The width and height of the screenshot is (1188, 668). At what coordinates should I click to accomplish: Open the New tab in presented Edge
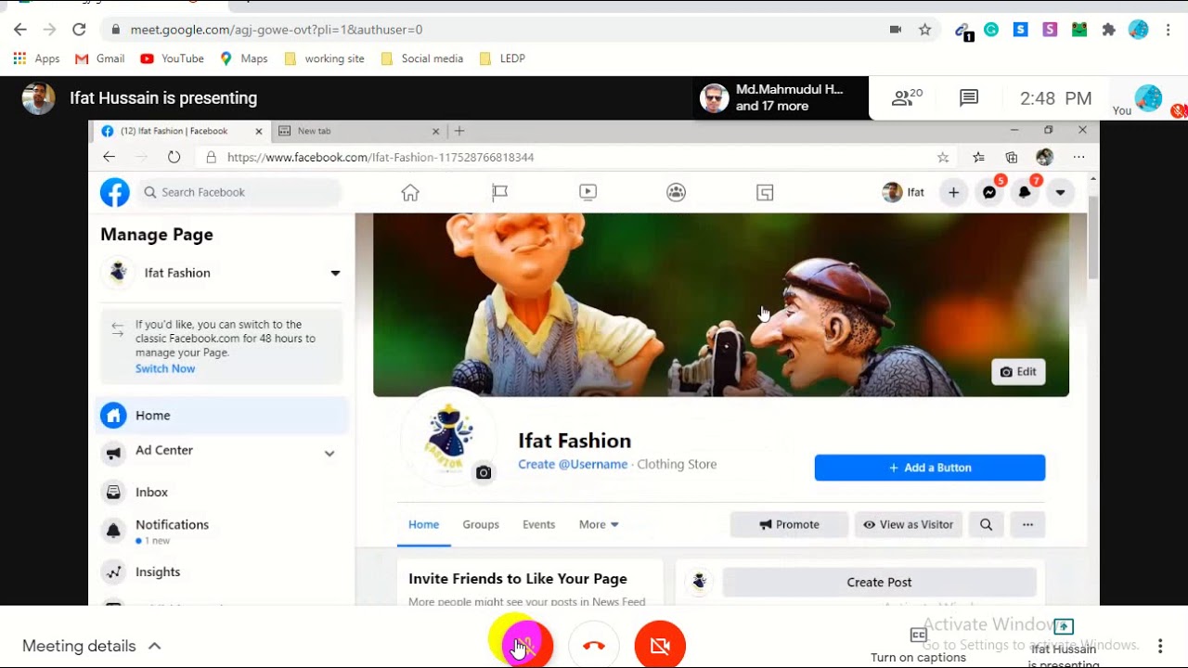360,131
